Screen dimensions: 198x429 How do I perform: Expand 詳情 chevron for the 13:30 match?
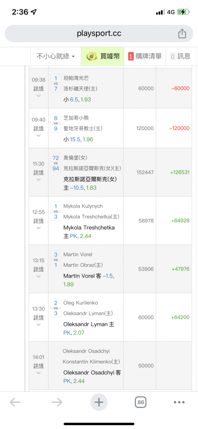(x=39, y=324)
